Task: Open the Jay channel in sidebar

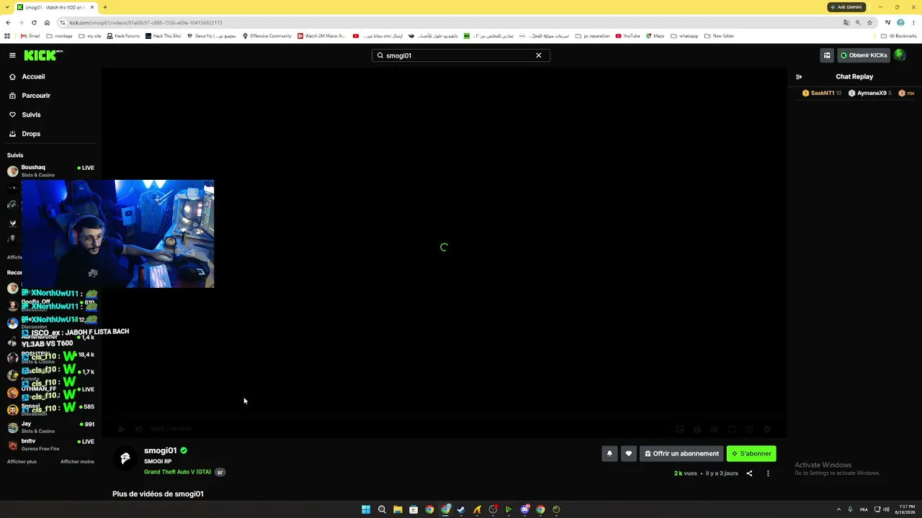Action: click(x=50, y=427)
